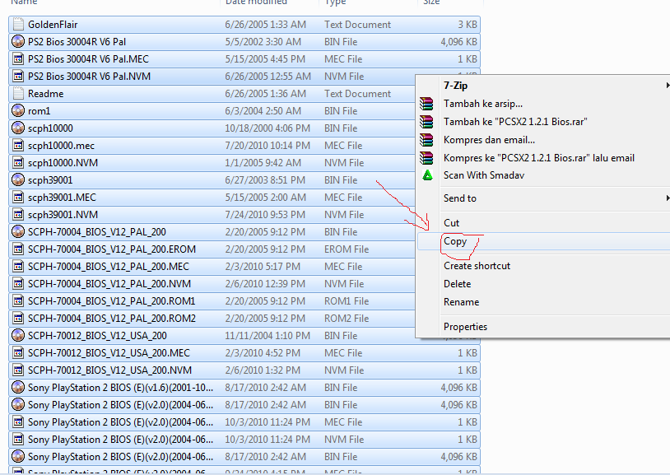This screenshot has width=670, height=475.
Task: Click the 4,096 KB size of PS2 Bios 30004R V6 Pal
Action: (x=458, y=42)
